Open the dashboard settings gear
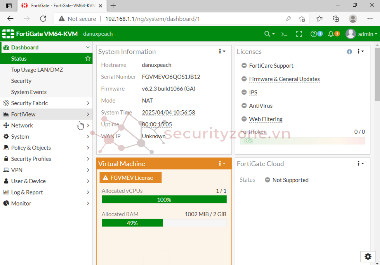 coord(368,257)
